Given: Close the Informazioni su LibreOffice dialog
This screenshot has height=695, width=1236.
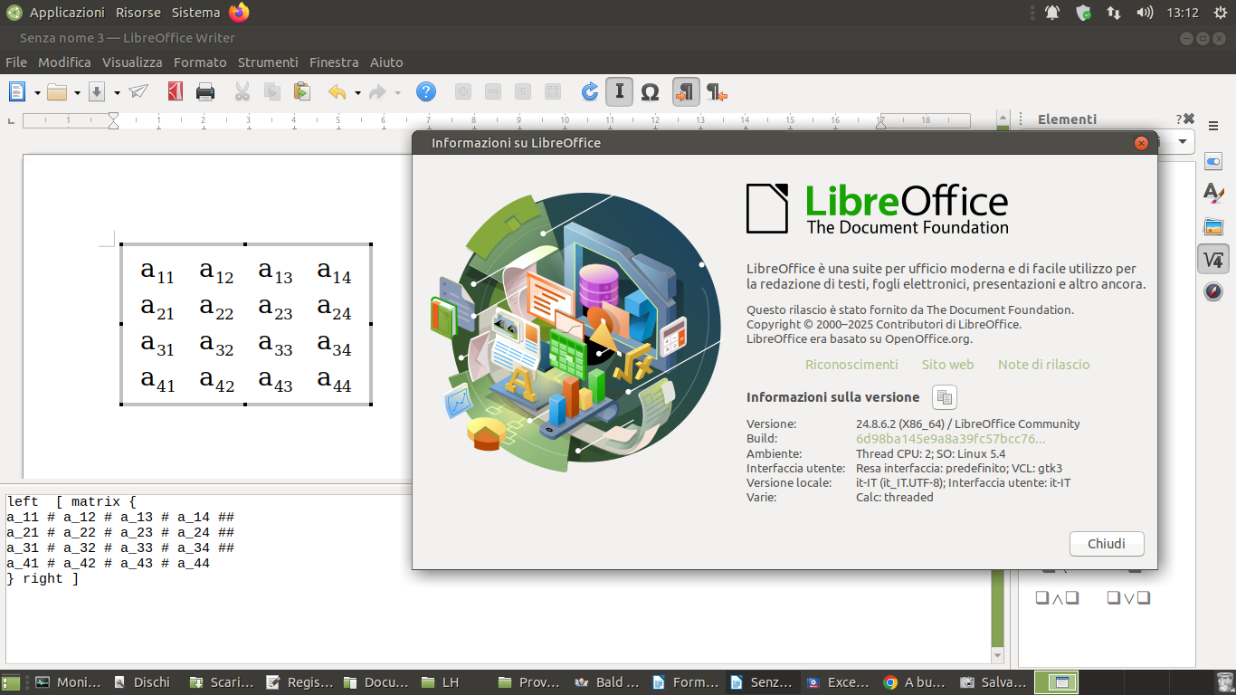Looking at the screenshot, I should click(1142, 143).
